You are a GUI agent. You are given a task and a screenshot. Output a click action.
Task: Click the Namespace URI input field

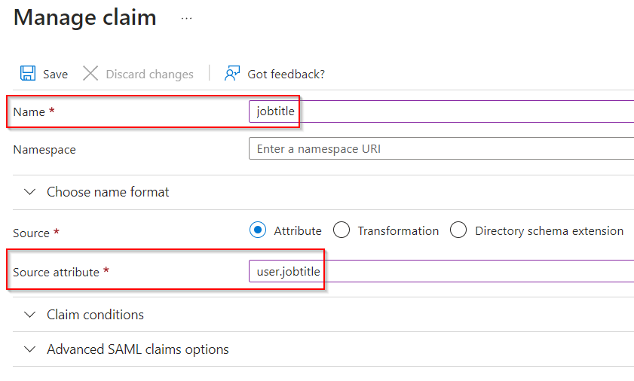[x=441, y=148]
